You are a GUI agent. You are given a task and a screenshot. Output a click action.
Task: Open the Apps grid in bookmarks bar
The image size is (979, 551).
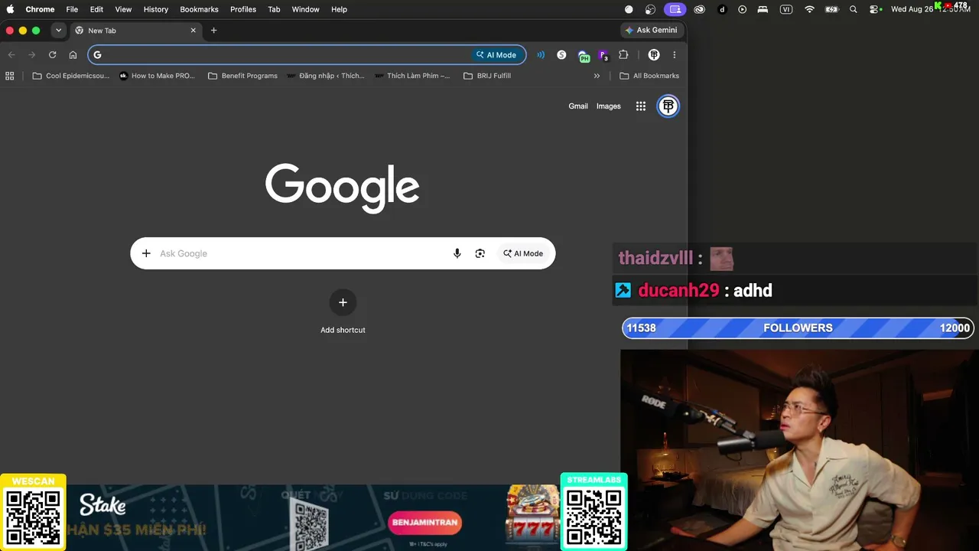tap(10, 76)
